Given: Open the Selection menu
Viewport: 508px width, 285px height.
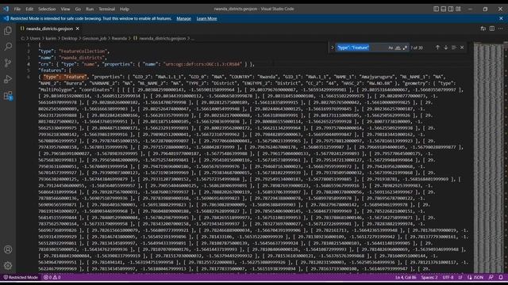Looking at the screenshot, I should point(47,9).
